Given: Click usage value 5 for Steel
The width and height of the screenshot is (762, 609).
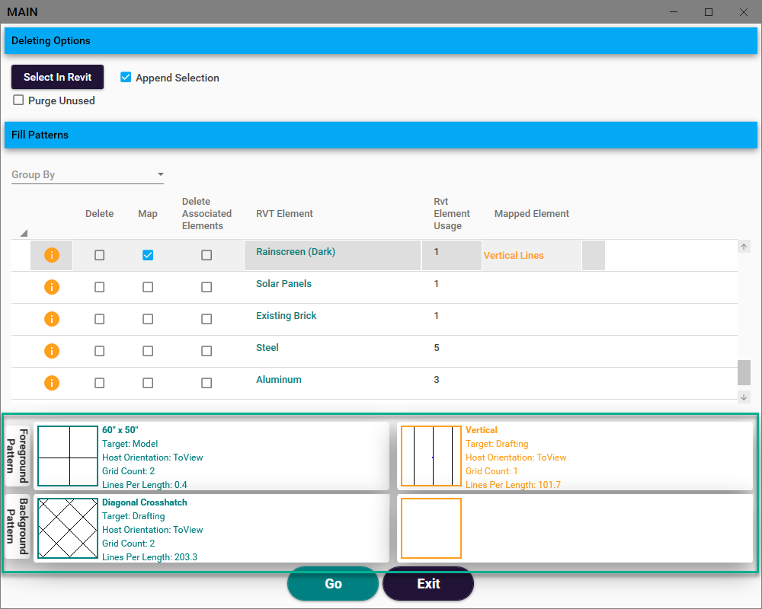Looking at the screenshot, I should (437, 348).
